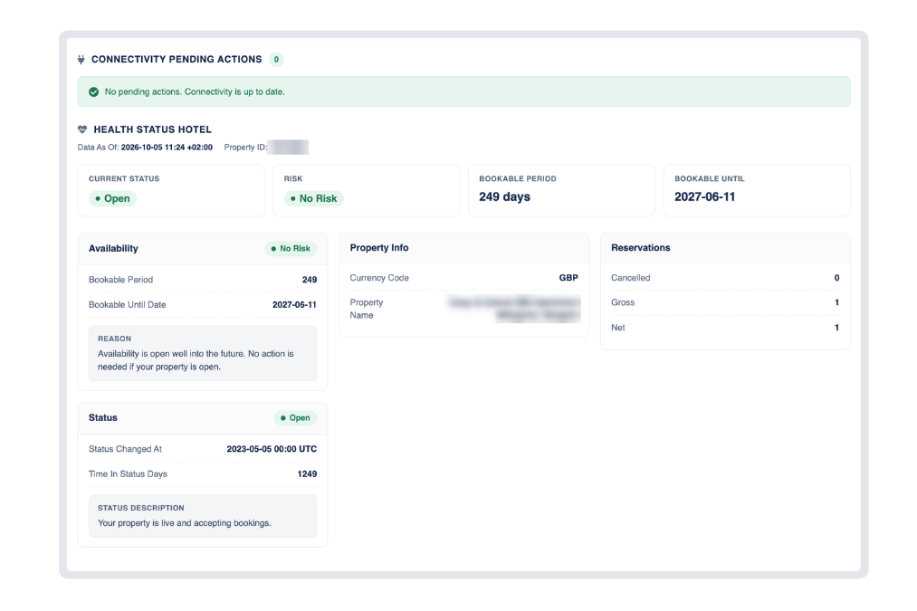Click the Status card title
Image resolution: width=917 pixels, height=611 pixels.
tap(103, 417)
